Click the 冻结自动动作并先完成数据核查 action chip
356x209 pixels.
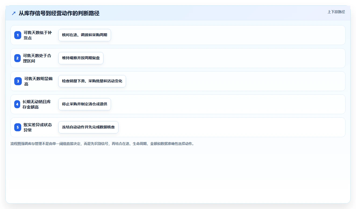(x=88, y=127)
